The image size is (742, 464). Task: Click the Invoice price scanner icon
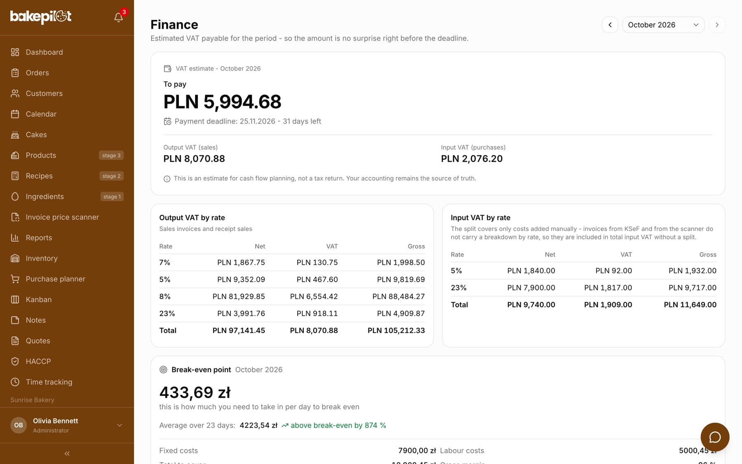[x=15, y=217]
